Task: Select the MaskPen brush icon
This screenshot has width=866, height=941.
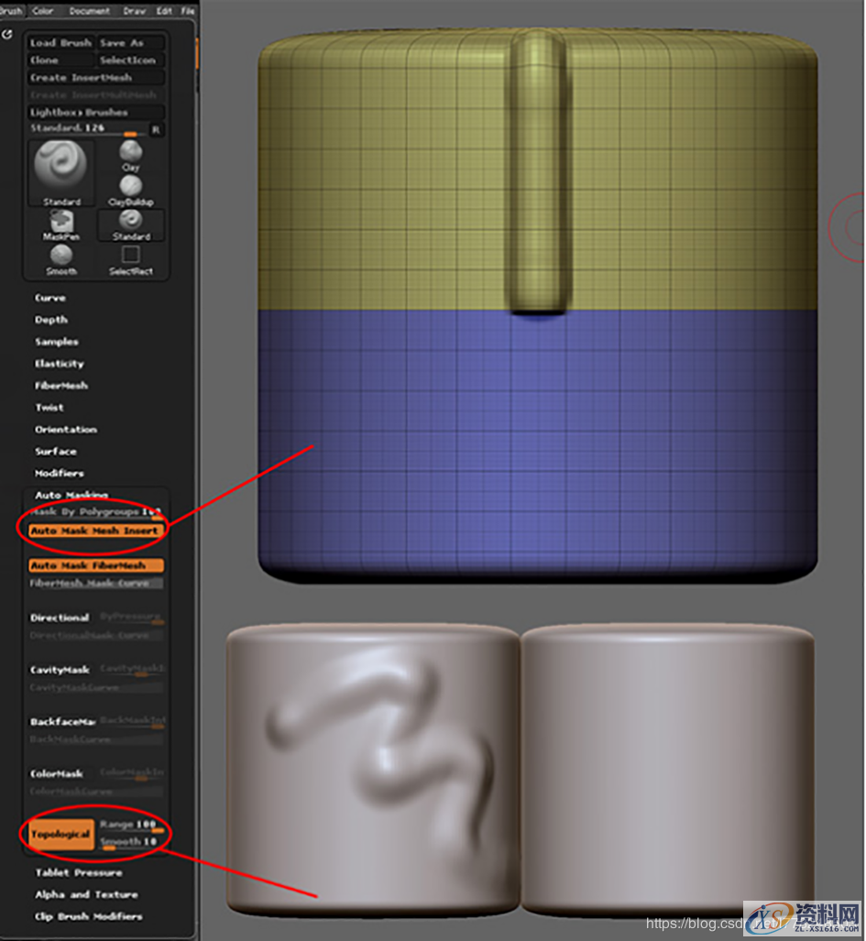Action: point(60,221)
